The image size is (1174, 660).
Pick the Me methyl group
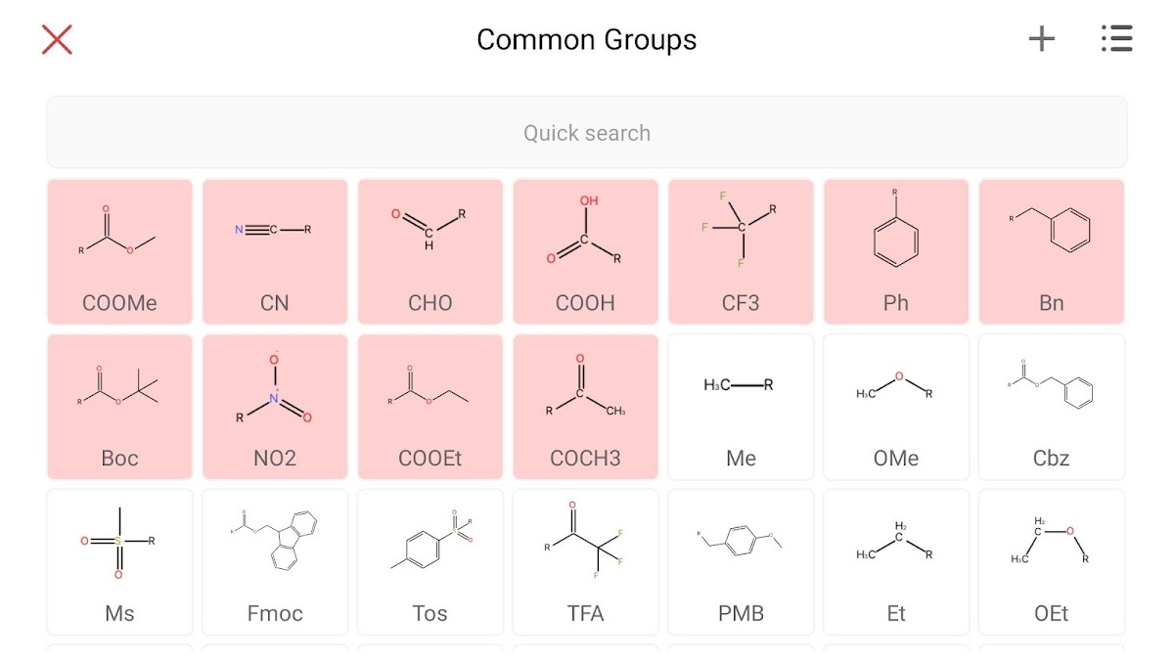(741, 407)
